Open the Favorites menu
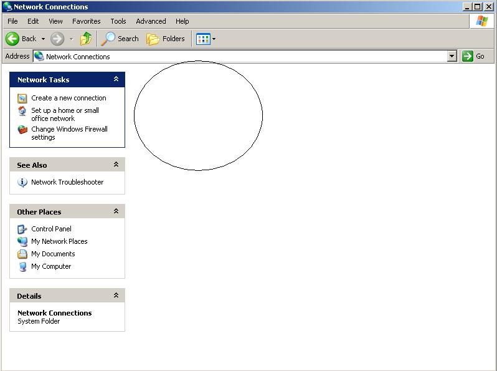Screen dimensions: 497x371 click(86, 21)
